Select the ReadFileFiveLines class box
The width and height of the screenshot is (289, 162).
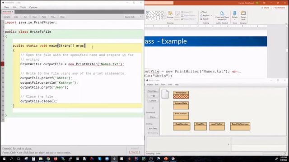click(x=240, y=126)
